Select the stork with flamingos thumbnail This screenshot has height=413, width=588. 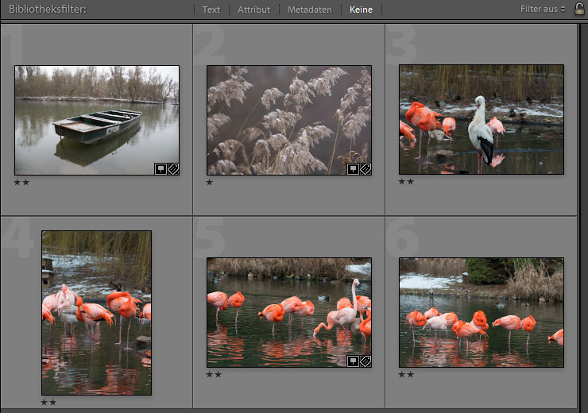pos(481,119)
